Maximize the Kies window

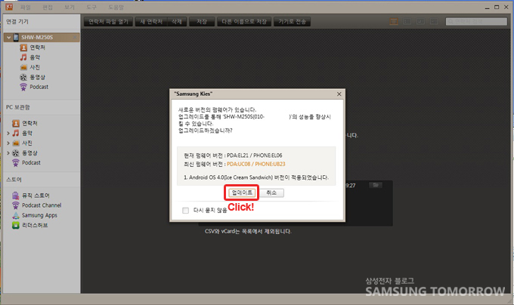[x=497, y=8]
